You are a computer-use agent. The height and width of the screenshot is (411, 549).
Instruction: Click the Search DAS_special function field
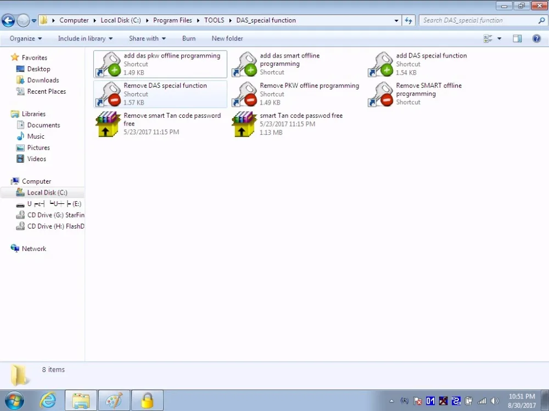coord(479,20)
